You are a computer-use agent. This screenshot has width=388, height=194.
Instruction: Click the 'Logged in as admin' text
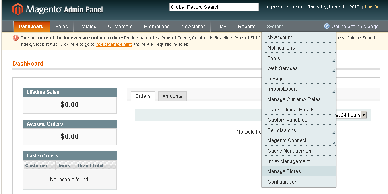pos(283,7)
